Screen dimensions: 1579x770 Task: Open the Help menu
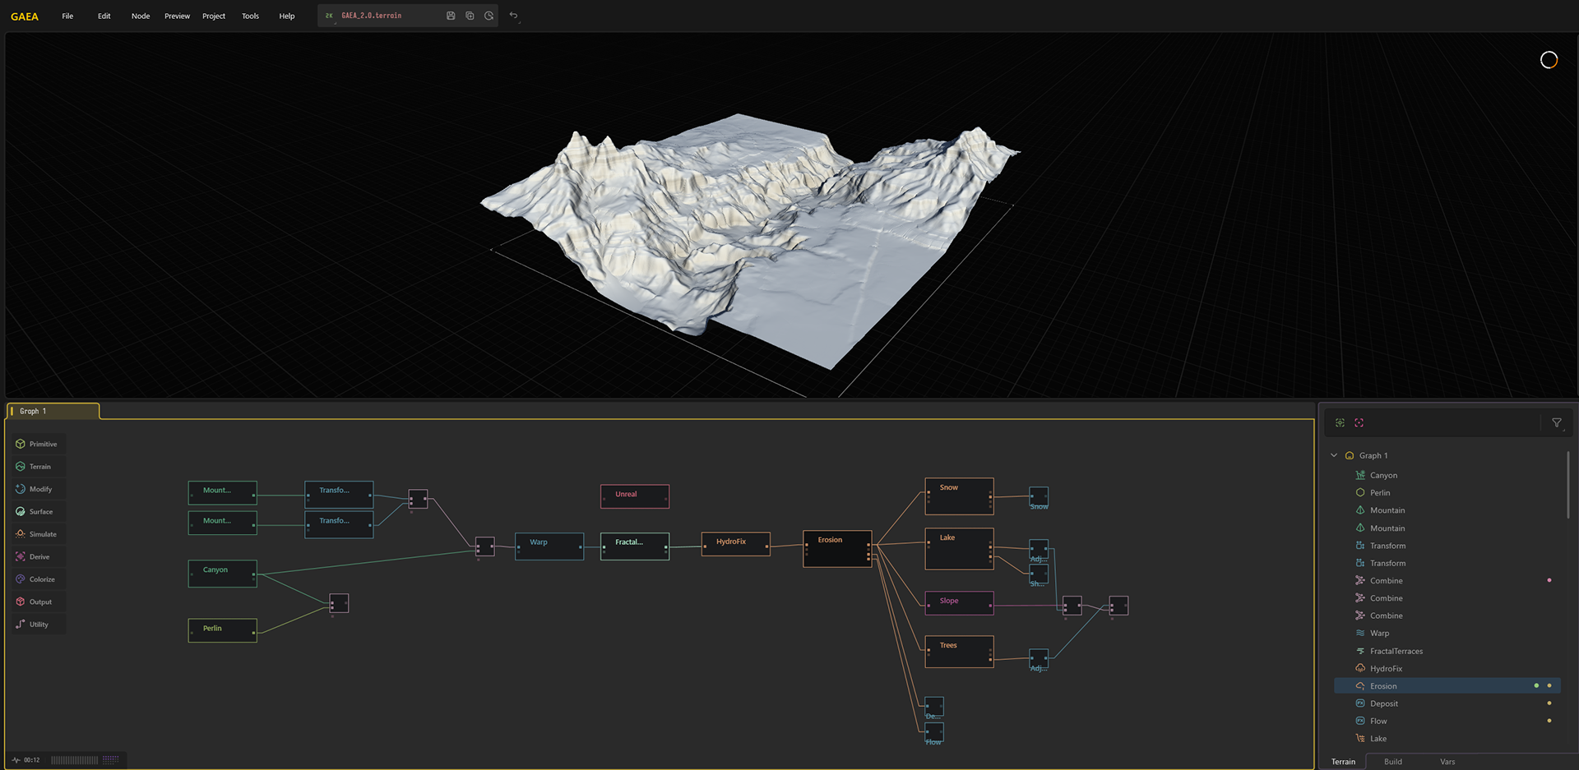pos(286,16)
